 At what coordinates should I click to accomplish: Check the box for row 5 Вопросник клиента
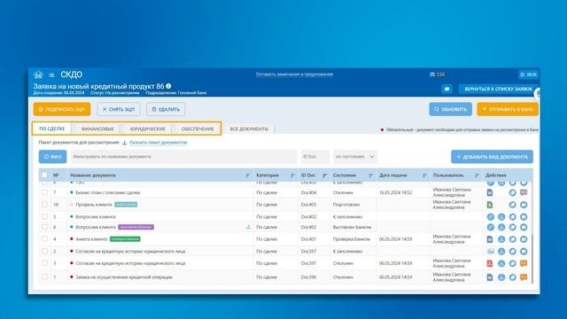[44, 216]
